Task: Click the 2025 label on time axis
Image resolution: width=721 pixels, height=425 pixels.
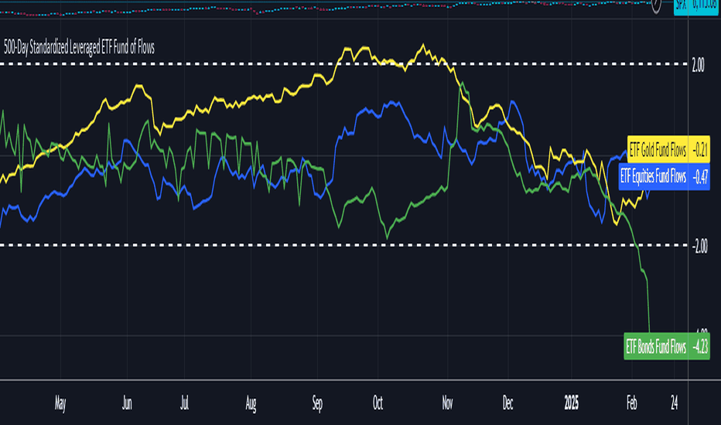Action: 571,403
